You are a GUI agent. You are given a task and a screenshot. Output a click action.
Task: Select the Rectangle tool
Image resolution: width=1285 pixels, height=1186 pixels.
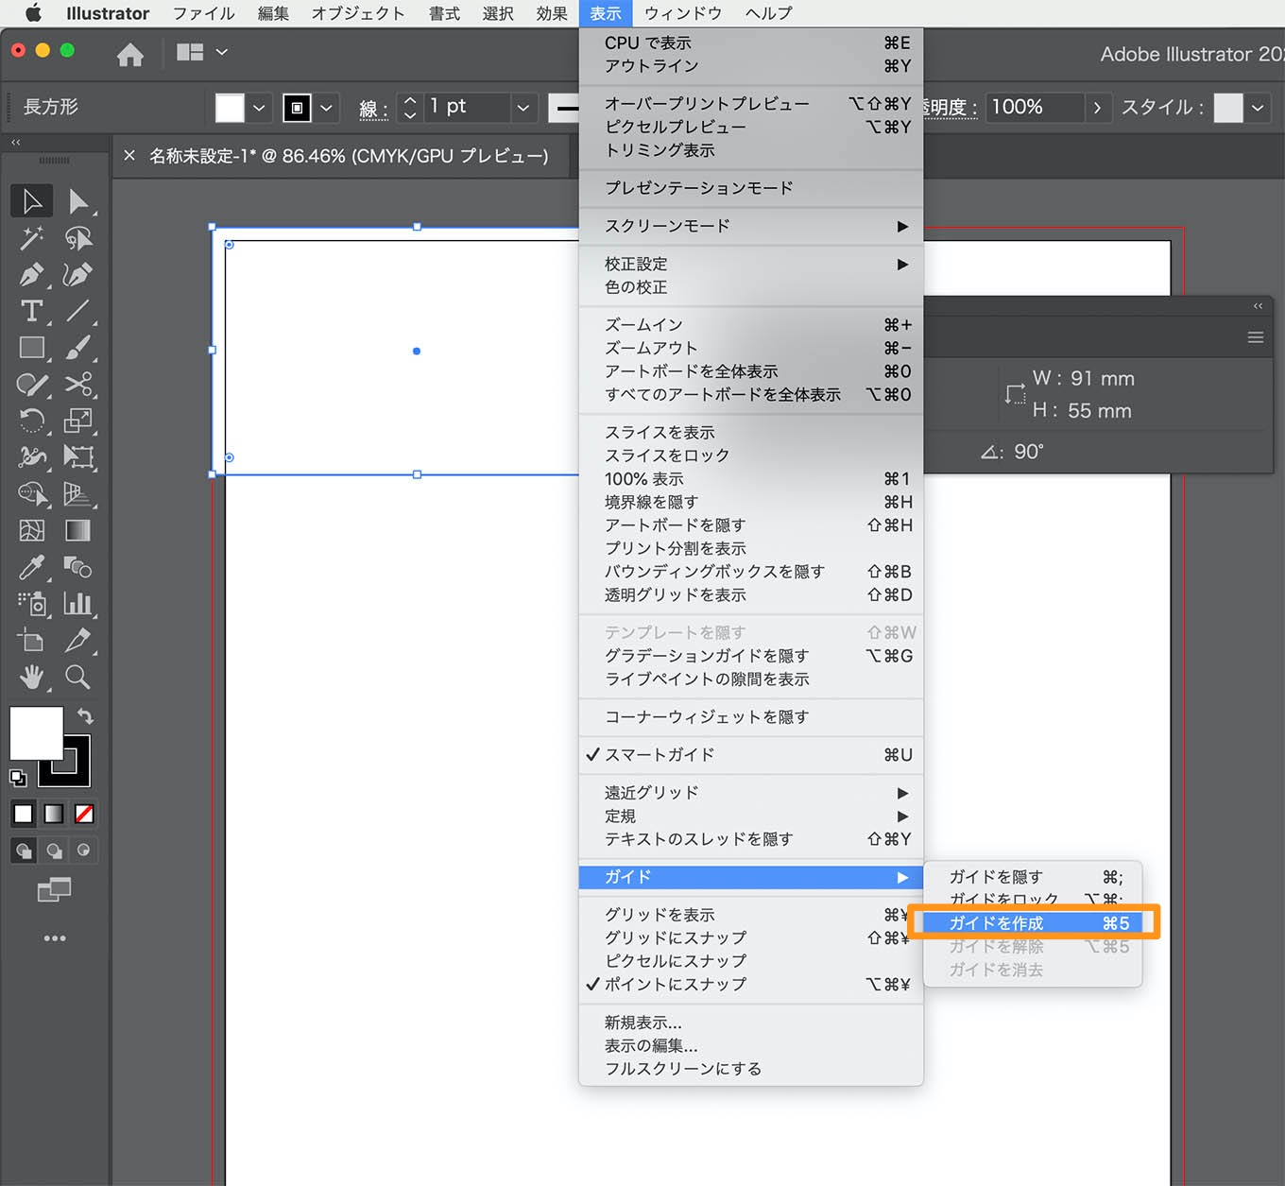tap(32, 348)
